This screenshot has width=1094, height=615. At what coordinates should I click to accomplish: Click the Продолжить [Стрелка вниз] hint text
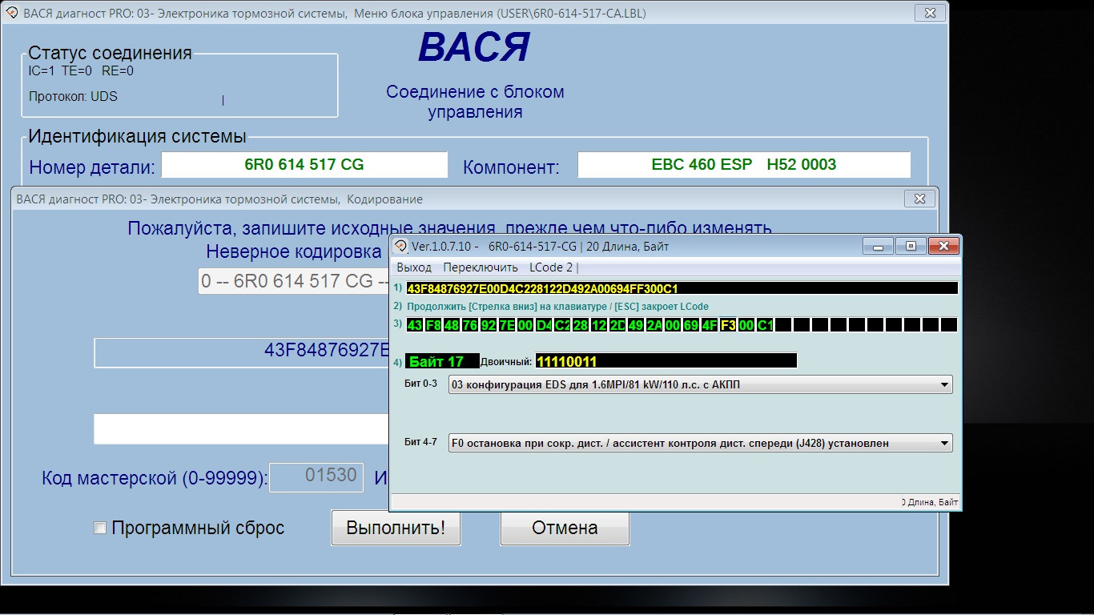pyautogui.click(x=557, y=307)
